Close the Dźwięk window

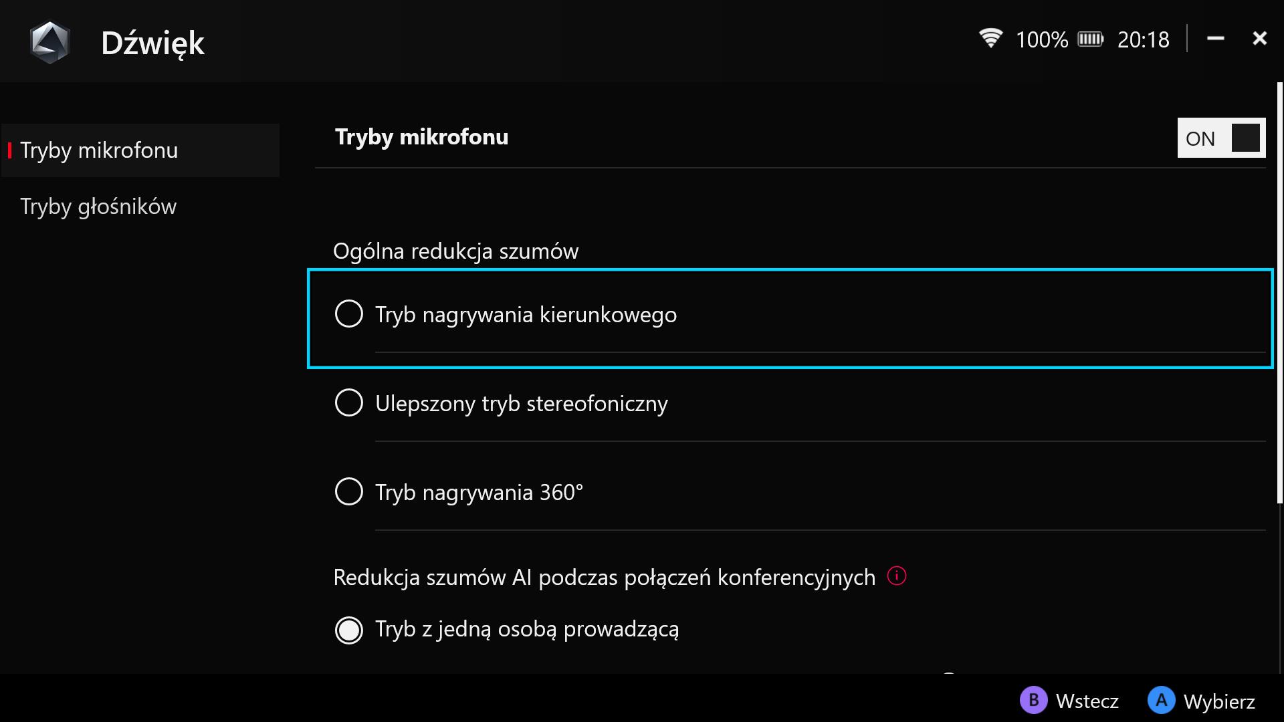1259,39
